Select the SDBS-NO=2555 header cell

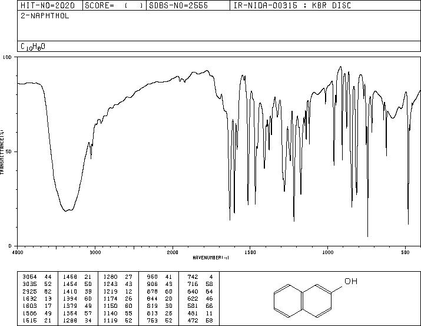coord(178,5)
